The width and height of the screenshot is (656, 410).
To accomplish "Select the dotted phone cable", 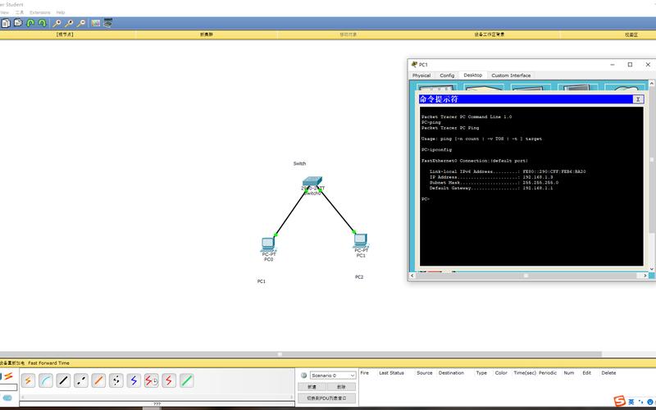I will 116,380.
